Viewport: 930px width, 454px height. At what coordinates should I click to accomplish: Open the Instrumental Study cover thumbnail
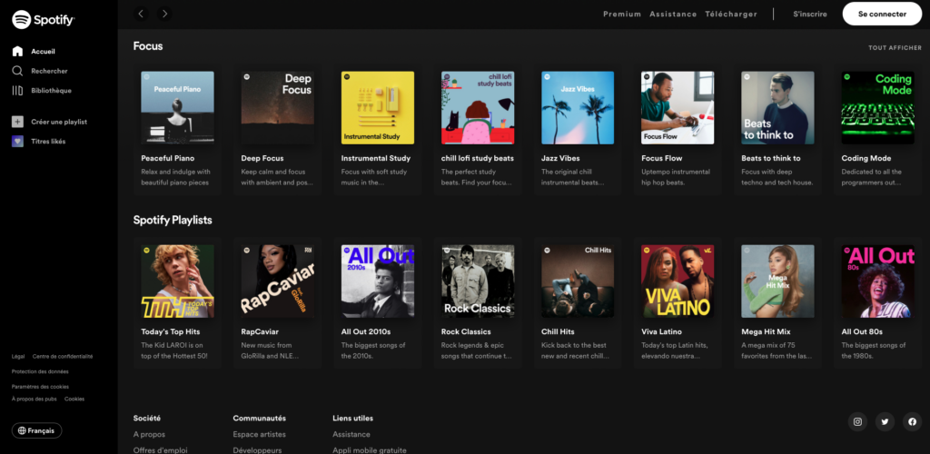[x=378, y=108]
